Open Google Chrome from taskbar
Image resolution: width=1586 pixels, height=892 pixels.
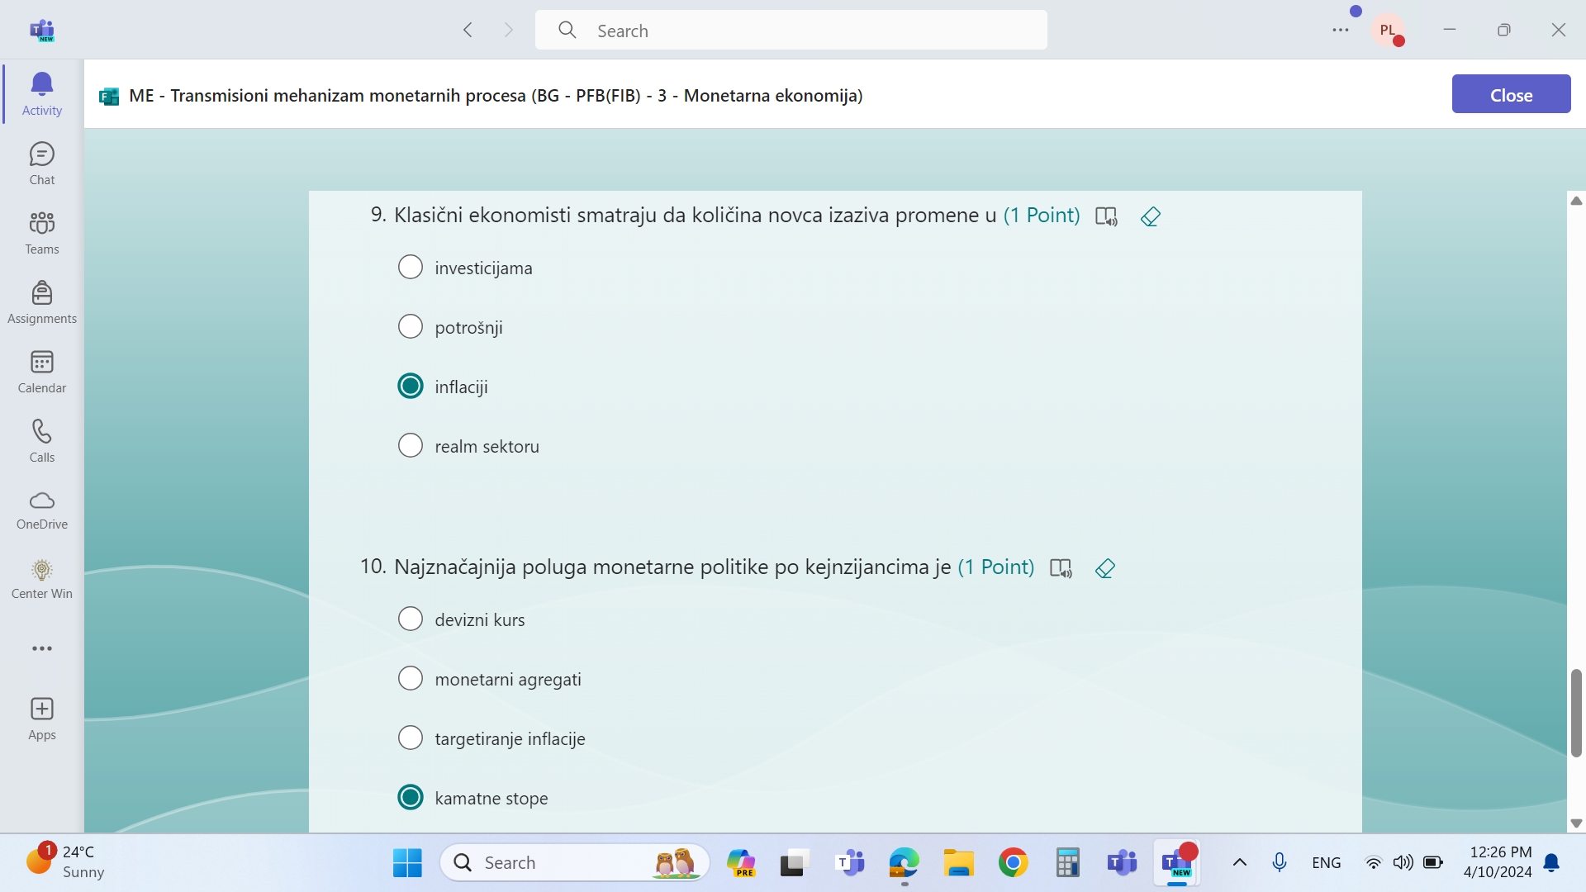(1014, 863)
